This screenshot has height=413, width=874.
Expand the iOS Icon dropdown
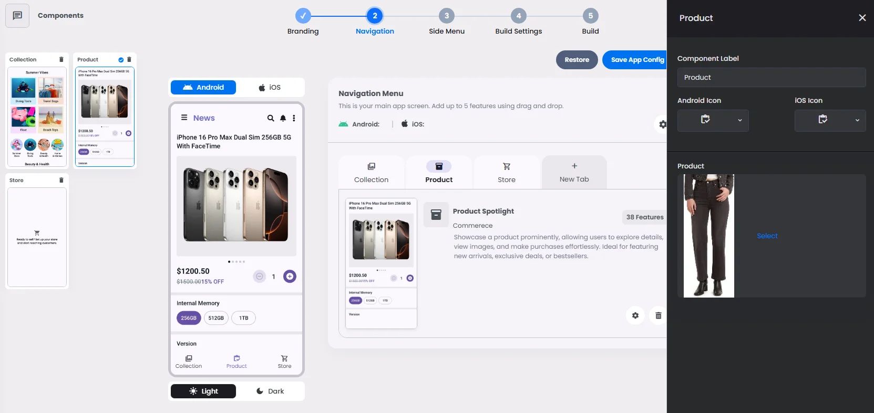[830, 120]
